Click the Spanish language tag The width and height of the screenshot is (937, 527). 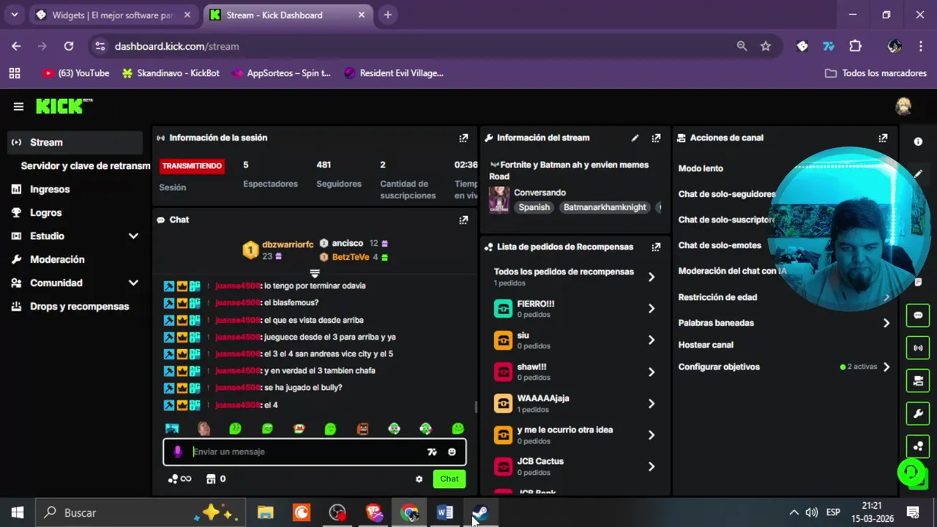[534, 207]
